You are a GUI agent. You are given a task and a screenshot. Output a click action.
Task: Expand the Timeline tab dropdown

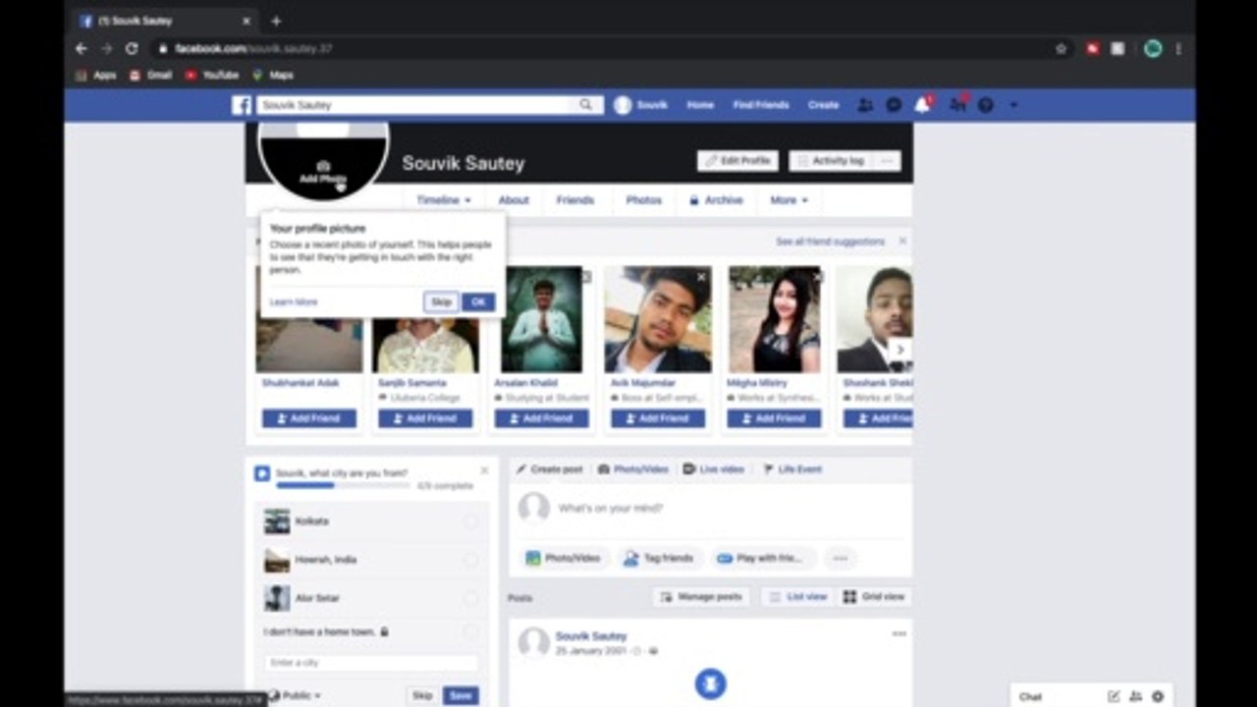tap(443, 200)
